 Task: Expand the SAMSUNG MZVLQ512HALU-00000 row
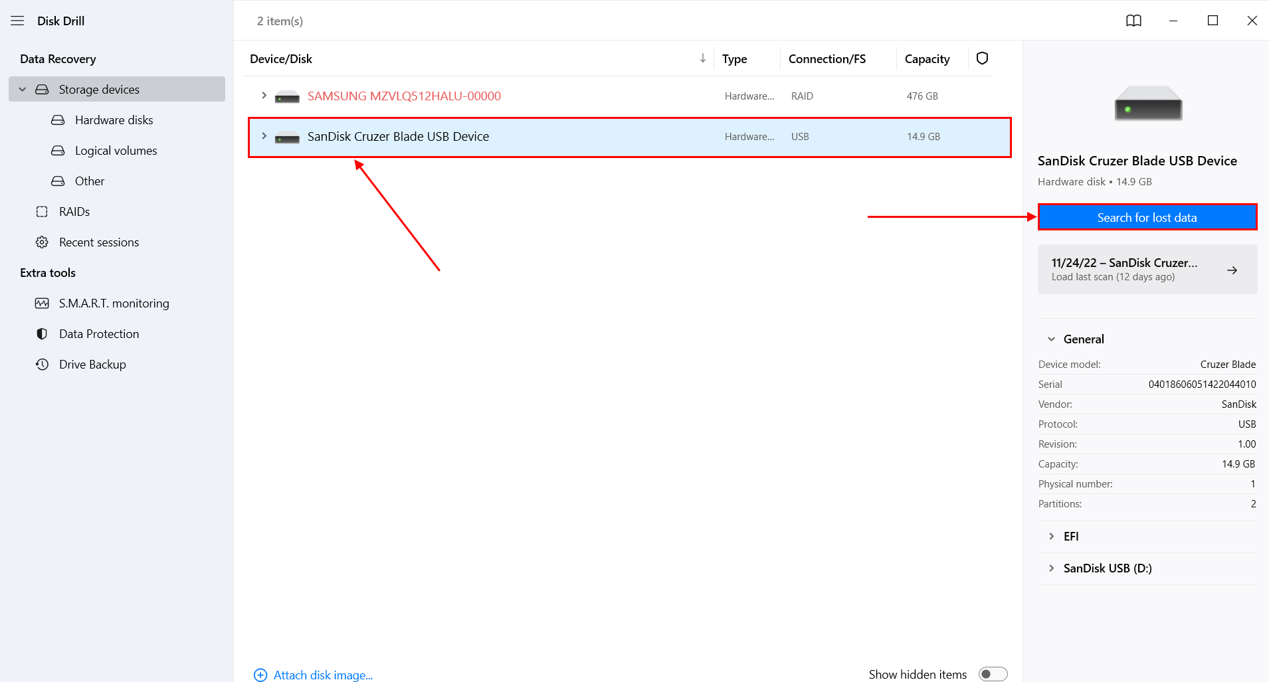[264, 96]
